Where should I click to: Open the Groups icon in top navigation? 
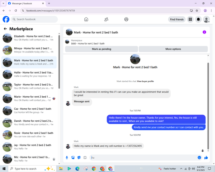126,19
